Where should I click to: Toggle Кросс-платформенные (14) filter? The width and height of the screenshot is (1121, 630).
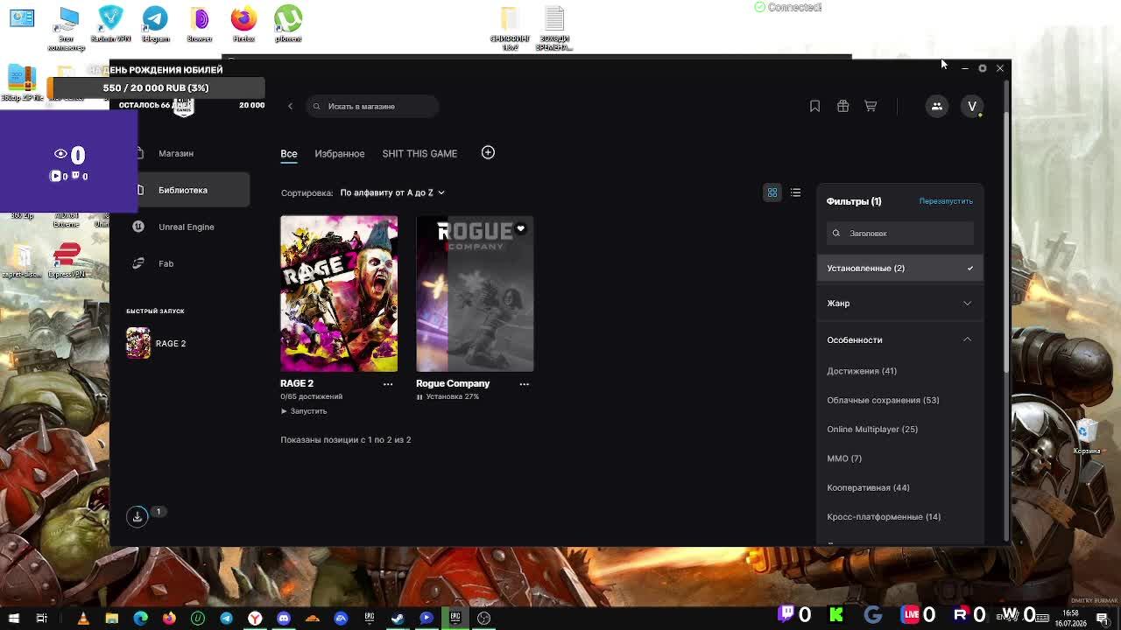(x=884, y=516)
